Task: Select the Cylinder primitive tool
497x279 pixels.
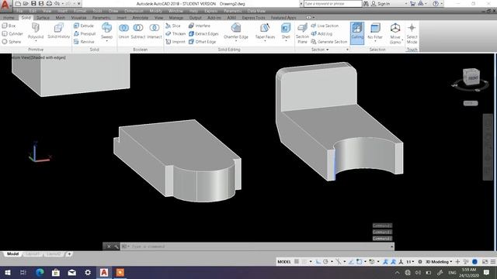Action: [x=12, y=33]
